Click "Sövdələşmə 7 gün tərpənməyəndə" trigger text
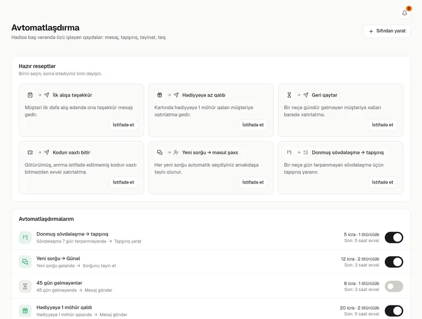The width and height of the screenshot is (422, 319). tap(71, 241)
